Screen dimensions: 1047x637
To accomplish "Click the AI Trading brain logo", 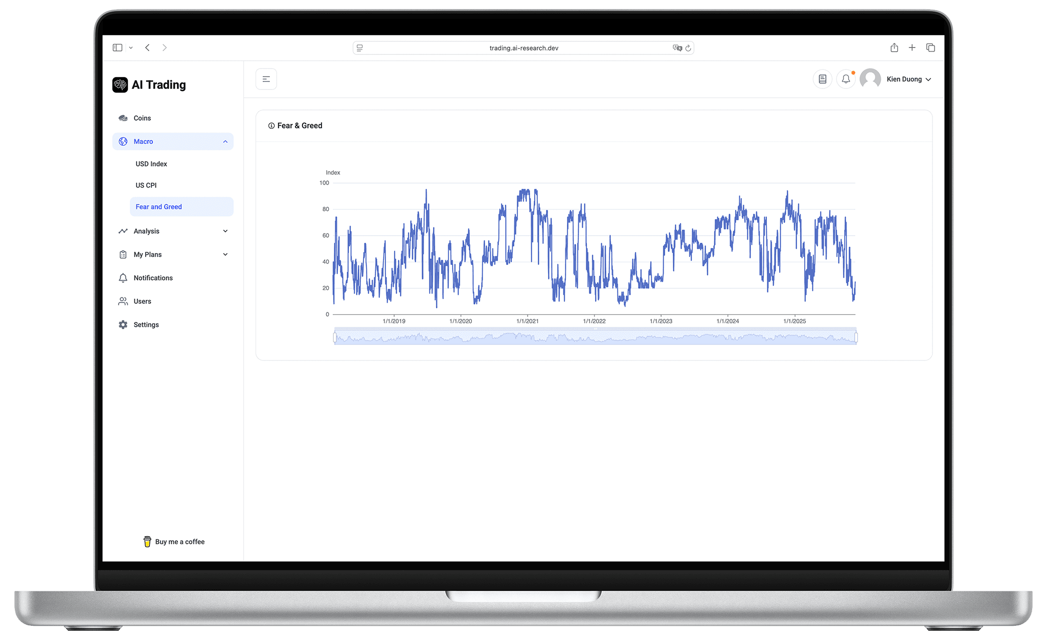I will click(120, 85).
